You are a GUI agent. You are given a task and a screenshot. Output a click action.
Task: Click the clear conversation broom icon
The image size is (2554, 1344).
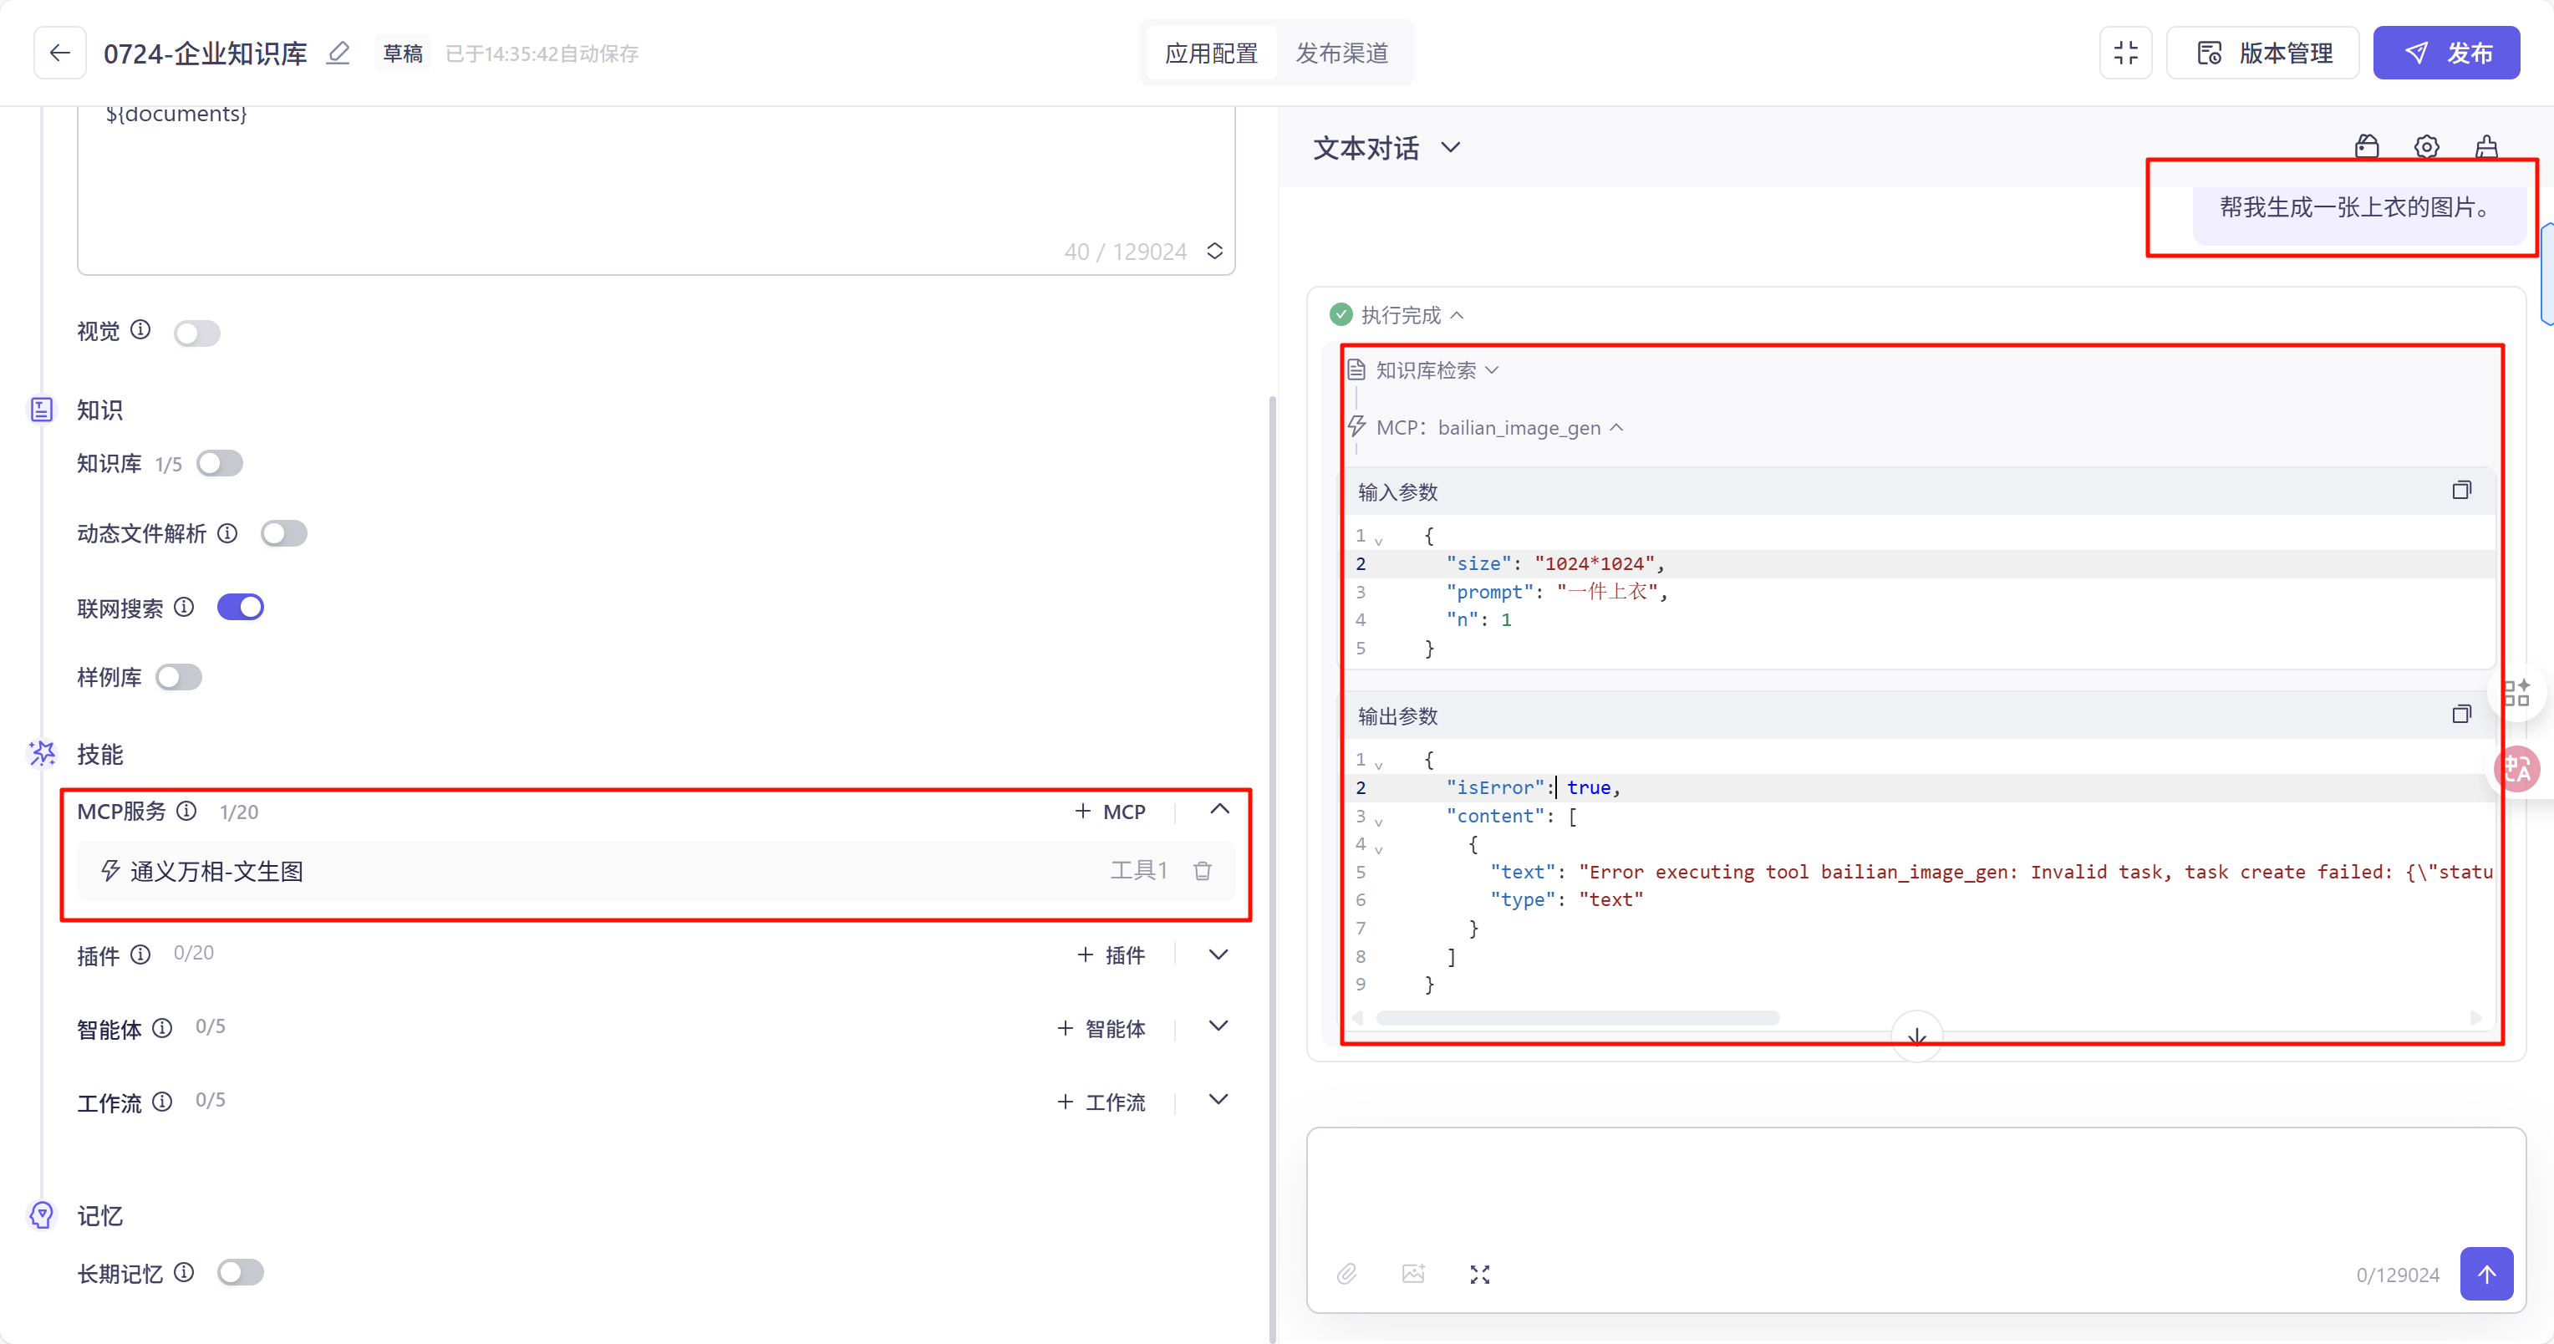click(x=2485, y=147)
